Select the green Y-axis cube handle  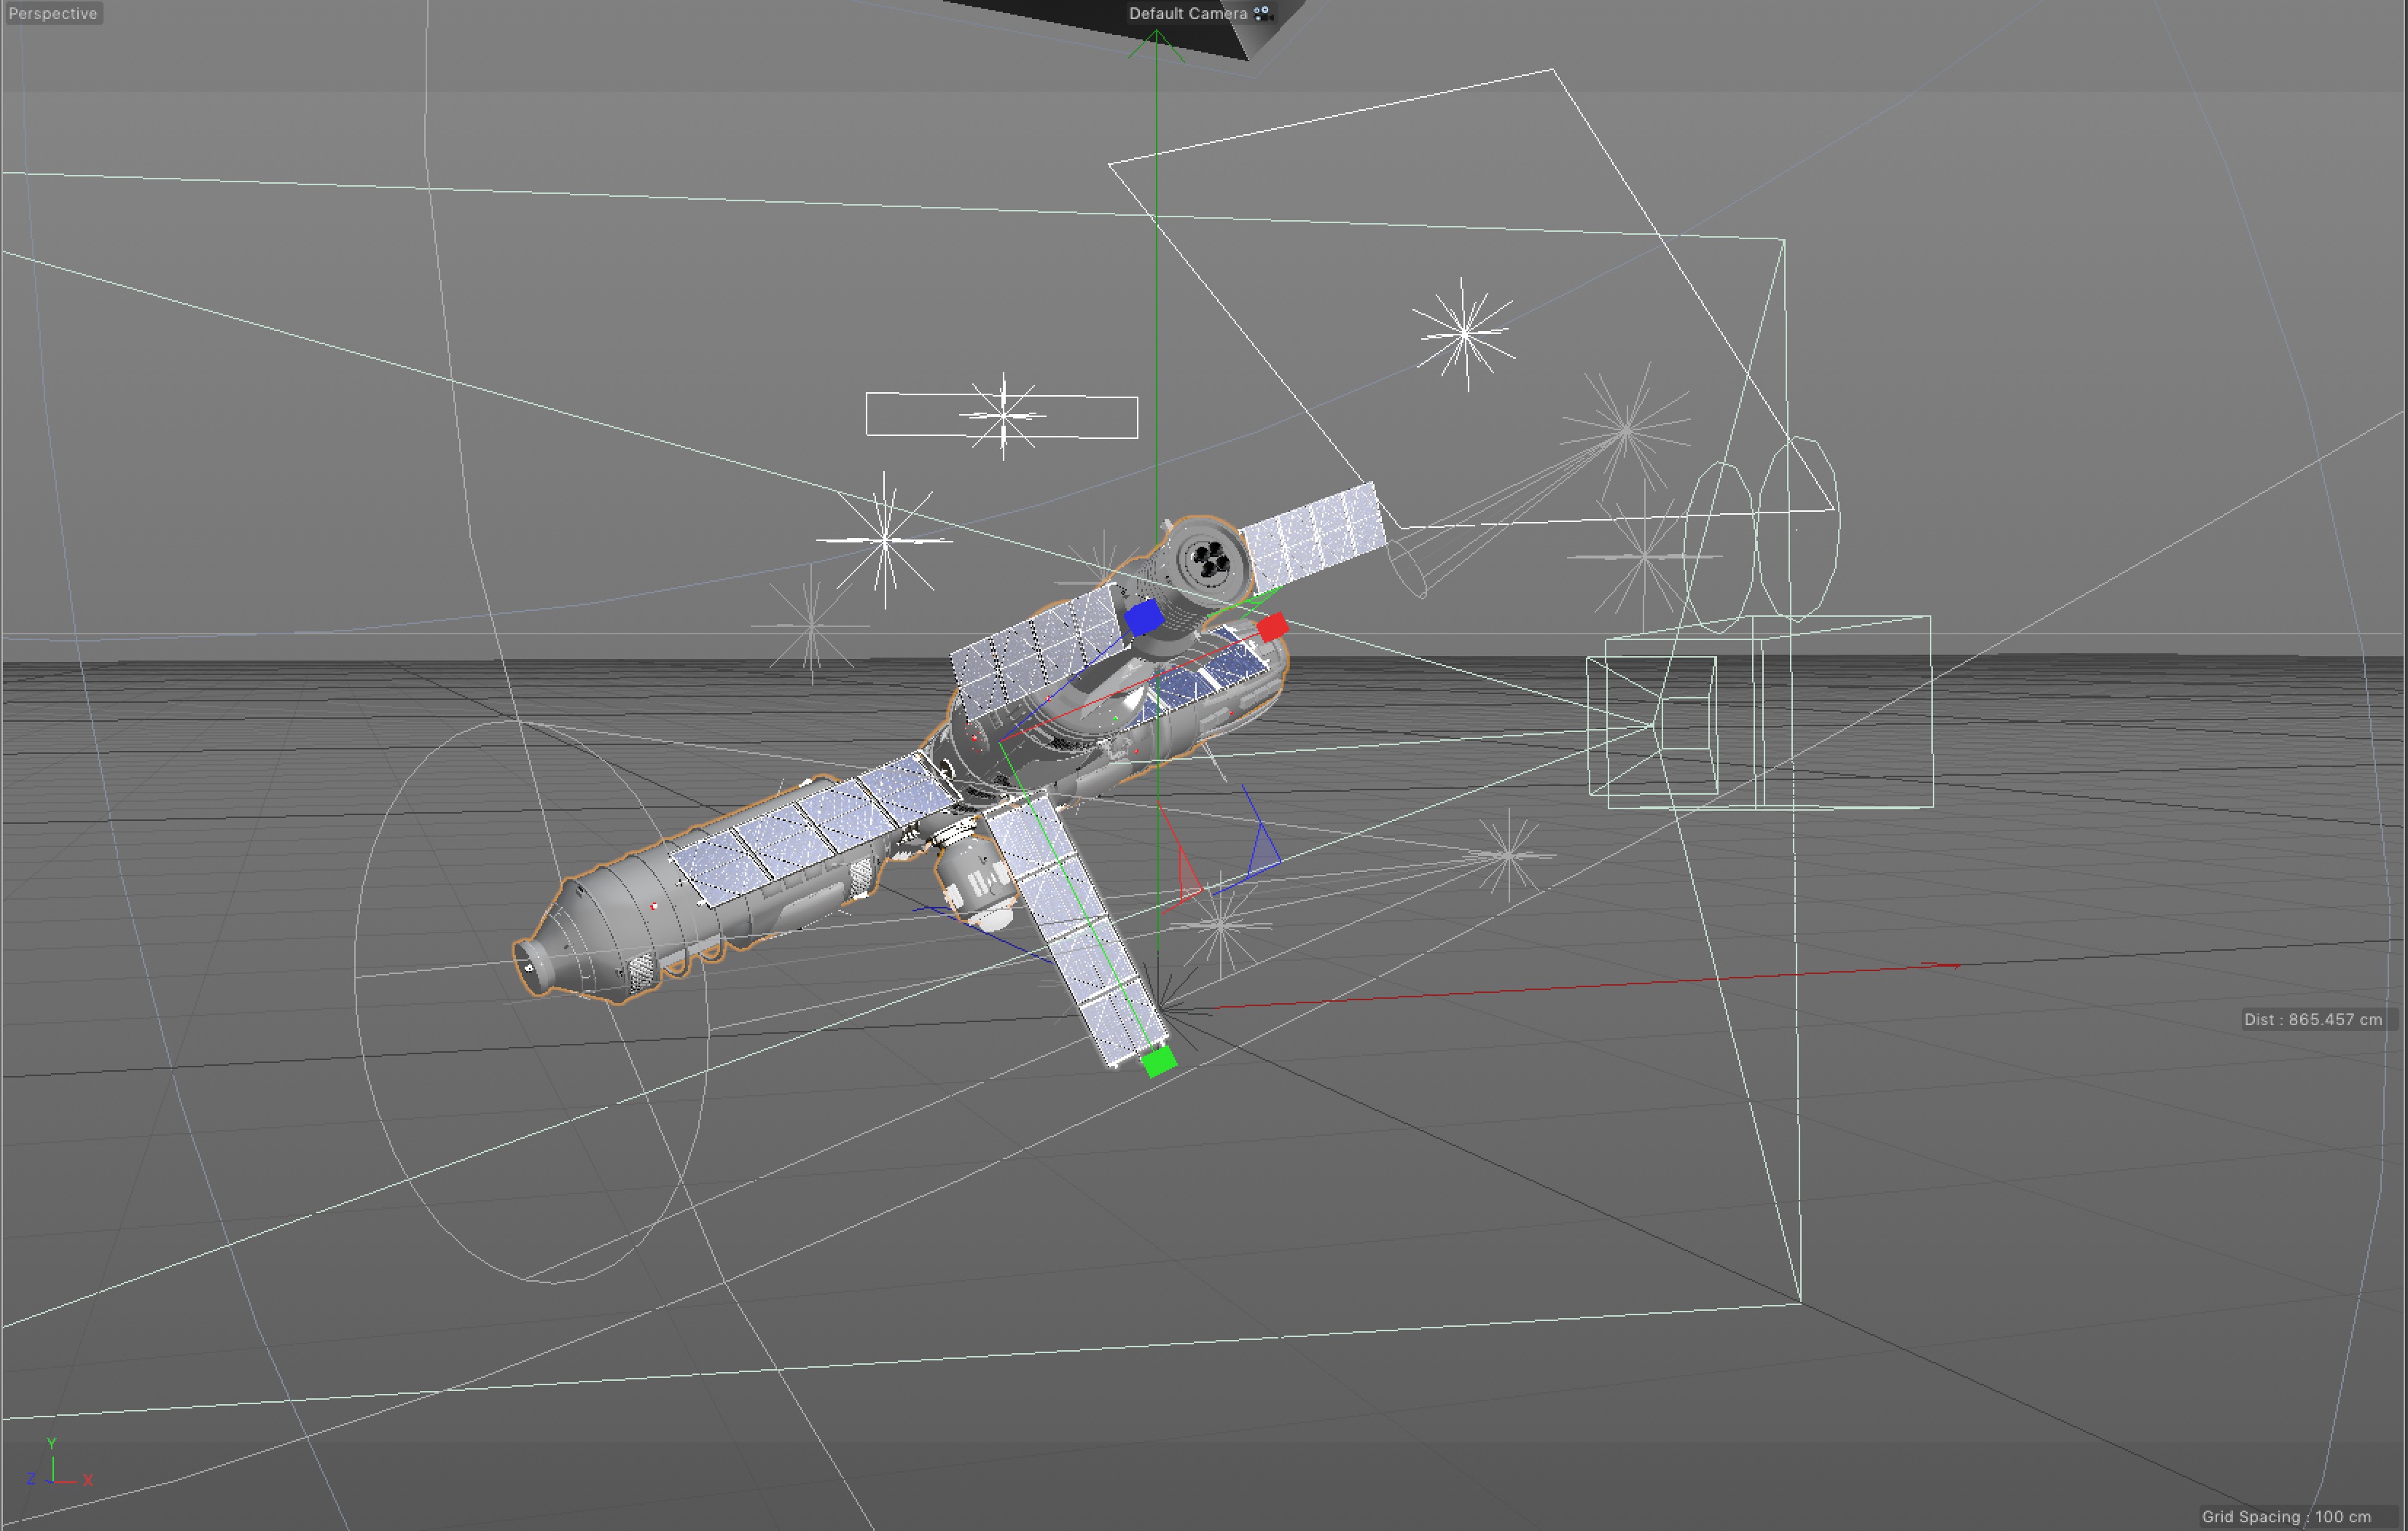[x=1159, y=1061]
